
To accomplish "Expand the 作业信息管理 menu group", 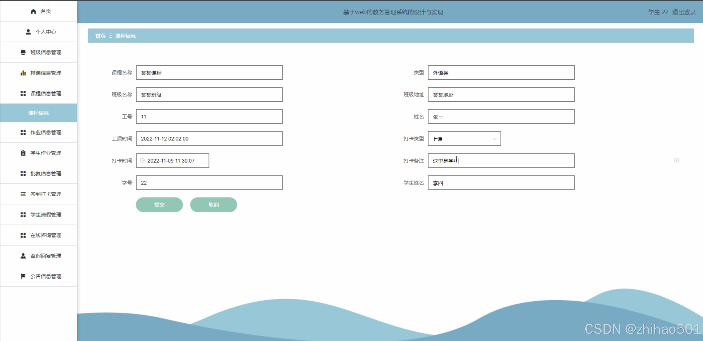I will click(45, 133).
